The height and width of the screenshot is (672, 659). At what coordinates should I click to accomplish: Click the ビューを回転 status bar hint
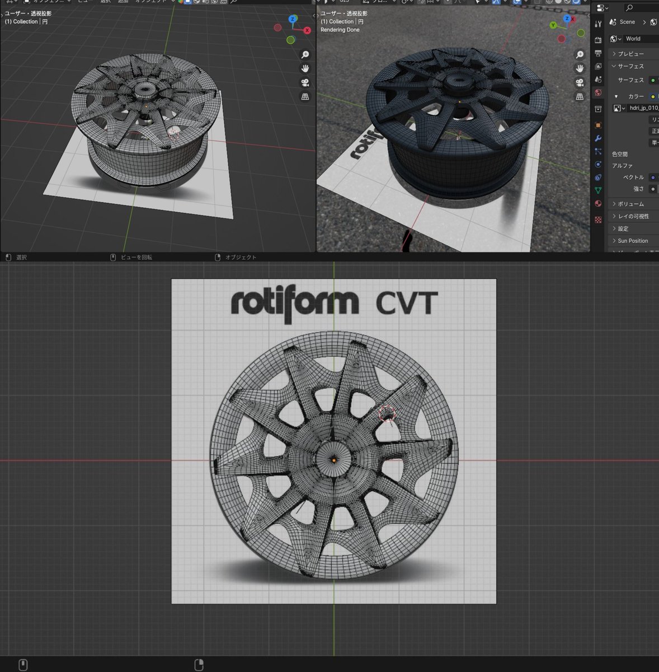[136, 258]
